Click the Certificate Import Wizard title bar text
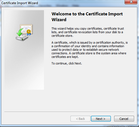Screen dimensions: 139x127 [x=20, y=3]
